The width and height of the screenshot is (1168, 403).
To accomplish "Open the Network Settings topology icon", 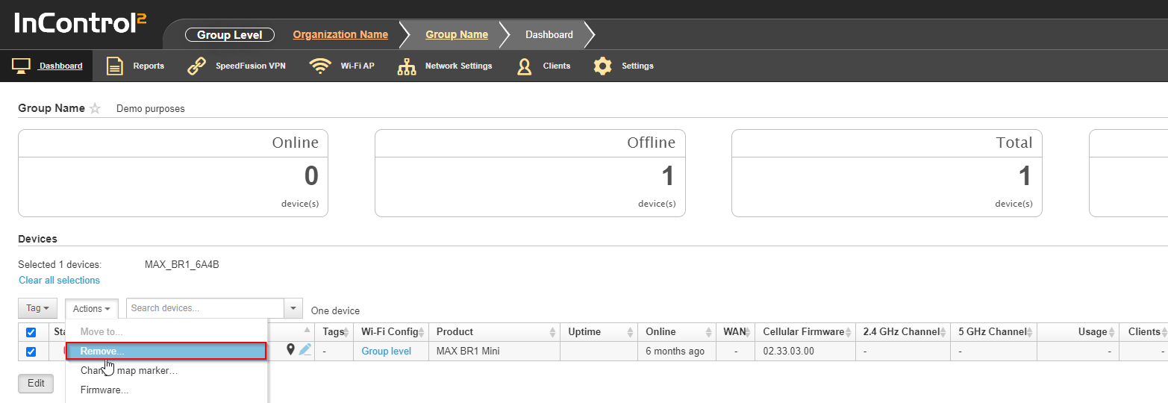I will pos(407,66).
